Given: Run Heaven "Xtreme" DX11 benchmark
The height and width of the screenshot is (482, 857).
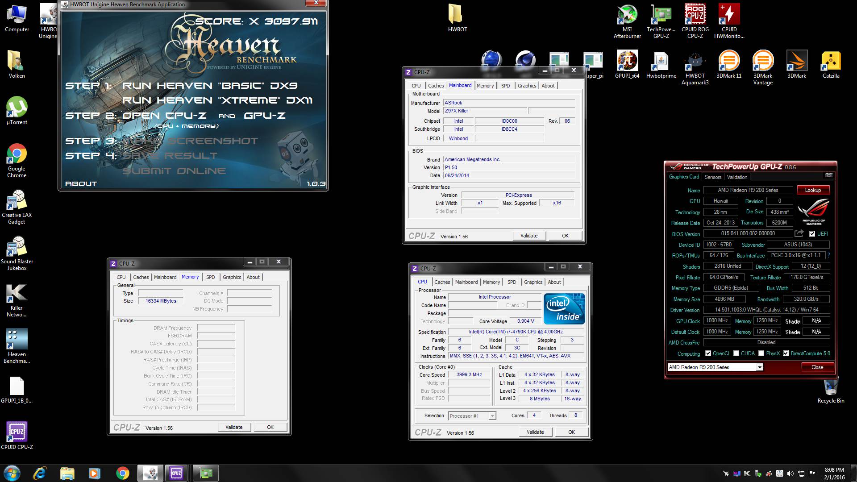Looking at the screenshot, I should point(217,100).
